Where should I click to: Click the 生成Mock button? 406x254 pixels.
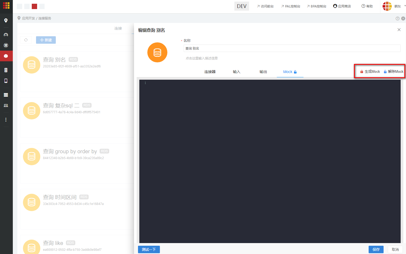tap(370, 71)
